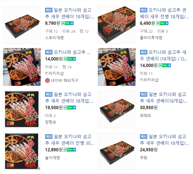Screen dimensions: 193x174
Task: Click the N Pay badge next to 6,490원
Action: (x=162, y=23)
